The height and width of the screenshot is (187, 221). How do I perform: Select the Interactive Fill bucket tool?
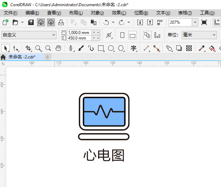point(212,48)
